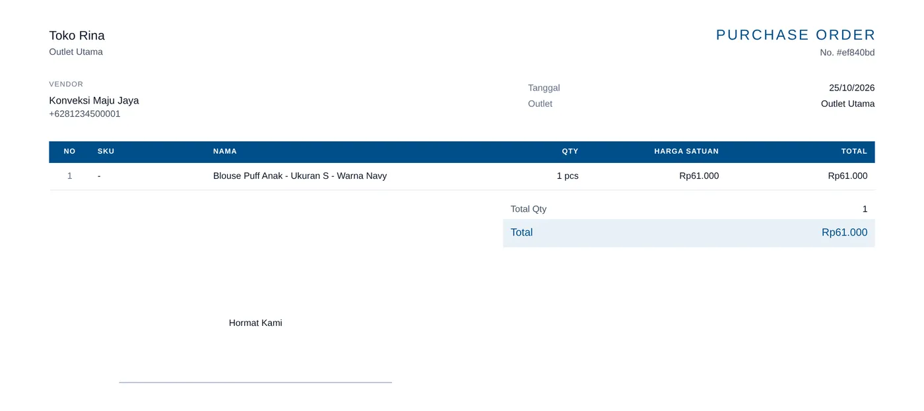Click the store name Toko Rina
The image size is (924, 411).
click(77, 36)
